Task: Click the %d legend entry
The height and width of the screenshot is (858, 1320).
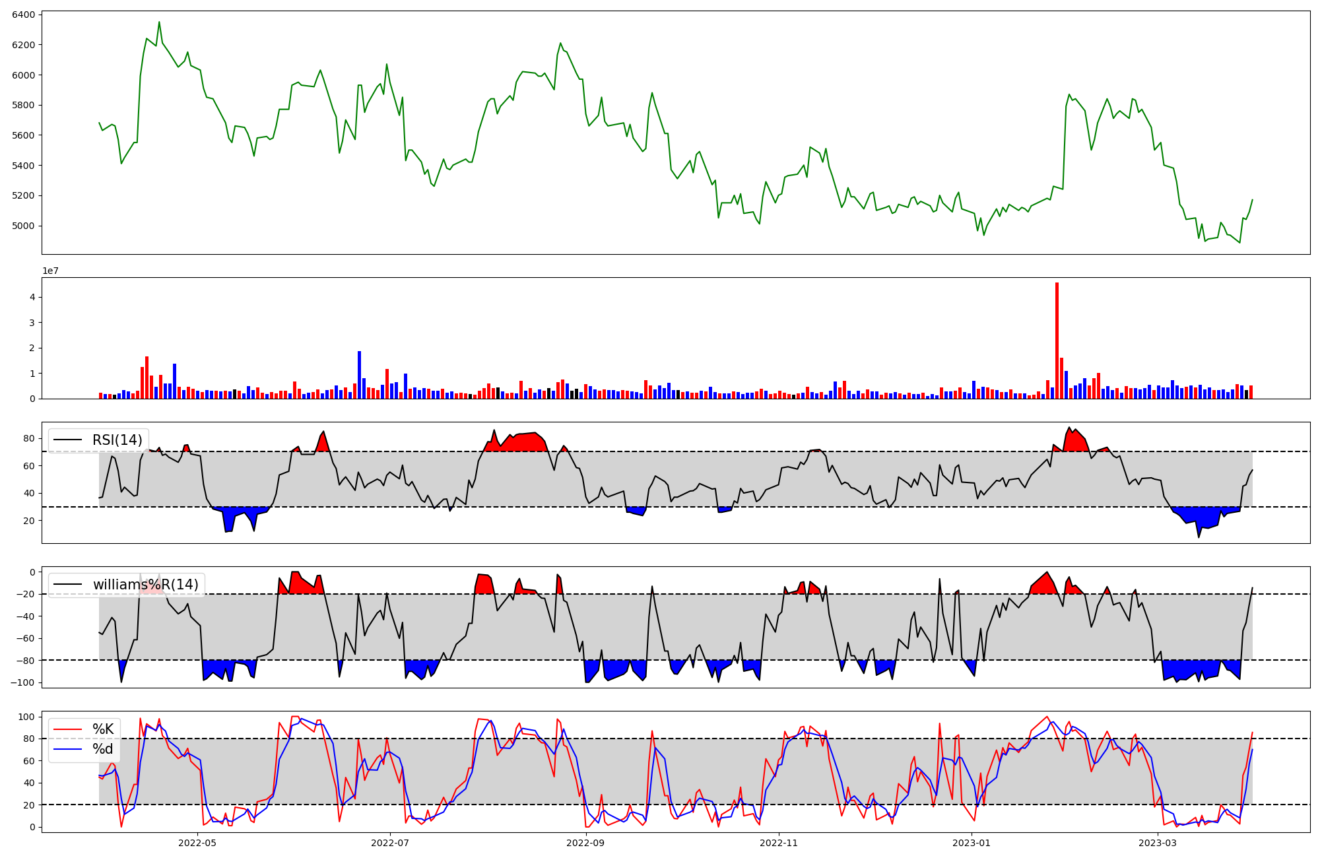Action: tap(102, 749)
